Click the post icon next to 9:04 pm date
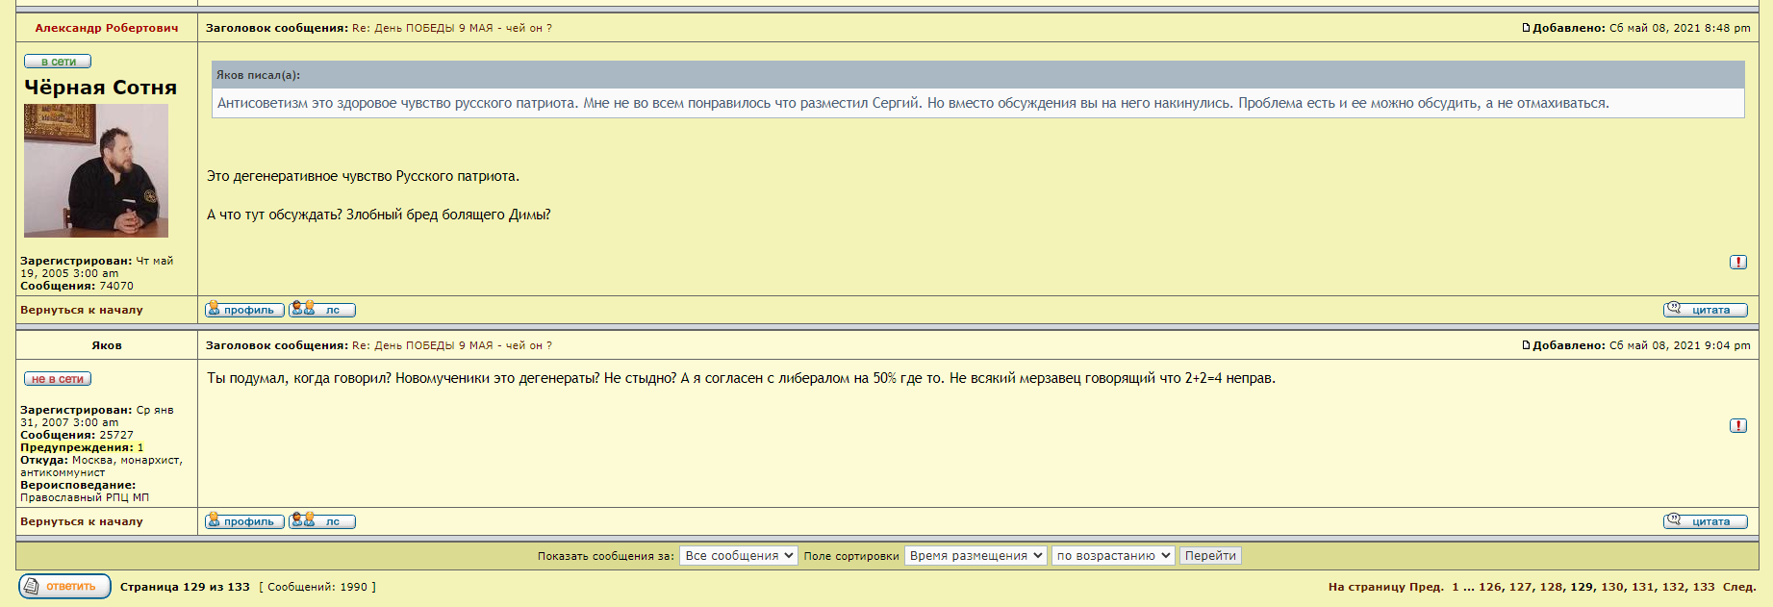This screenshot has height=607, width=1773. pos(1526,345)
